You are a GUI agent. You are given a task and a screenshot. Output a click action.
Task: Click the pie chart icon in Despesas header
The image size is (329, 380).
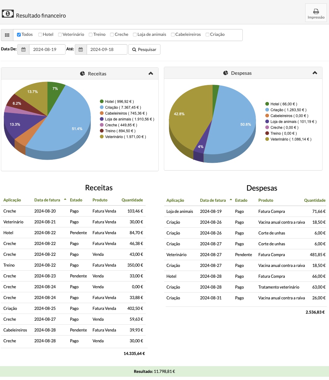[225, 73]
